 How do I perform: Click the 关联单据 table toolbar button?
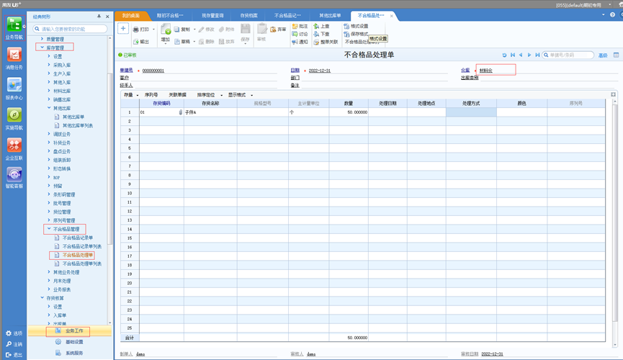(177, 95)
